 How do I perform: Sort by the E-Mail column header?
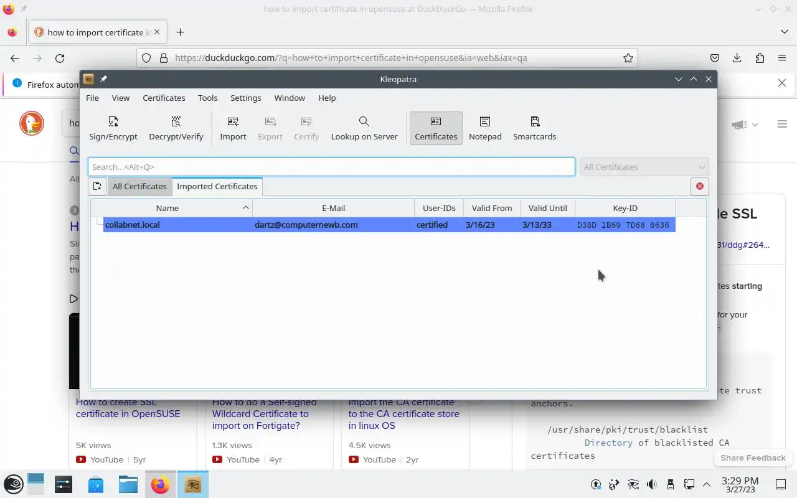pyautogui.click(x=334, y=208)
